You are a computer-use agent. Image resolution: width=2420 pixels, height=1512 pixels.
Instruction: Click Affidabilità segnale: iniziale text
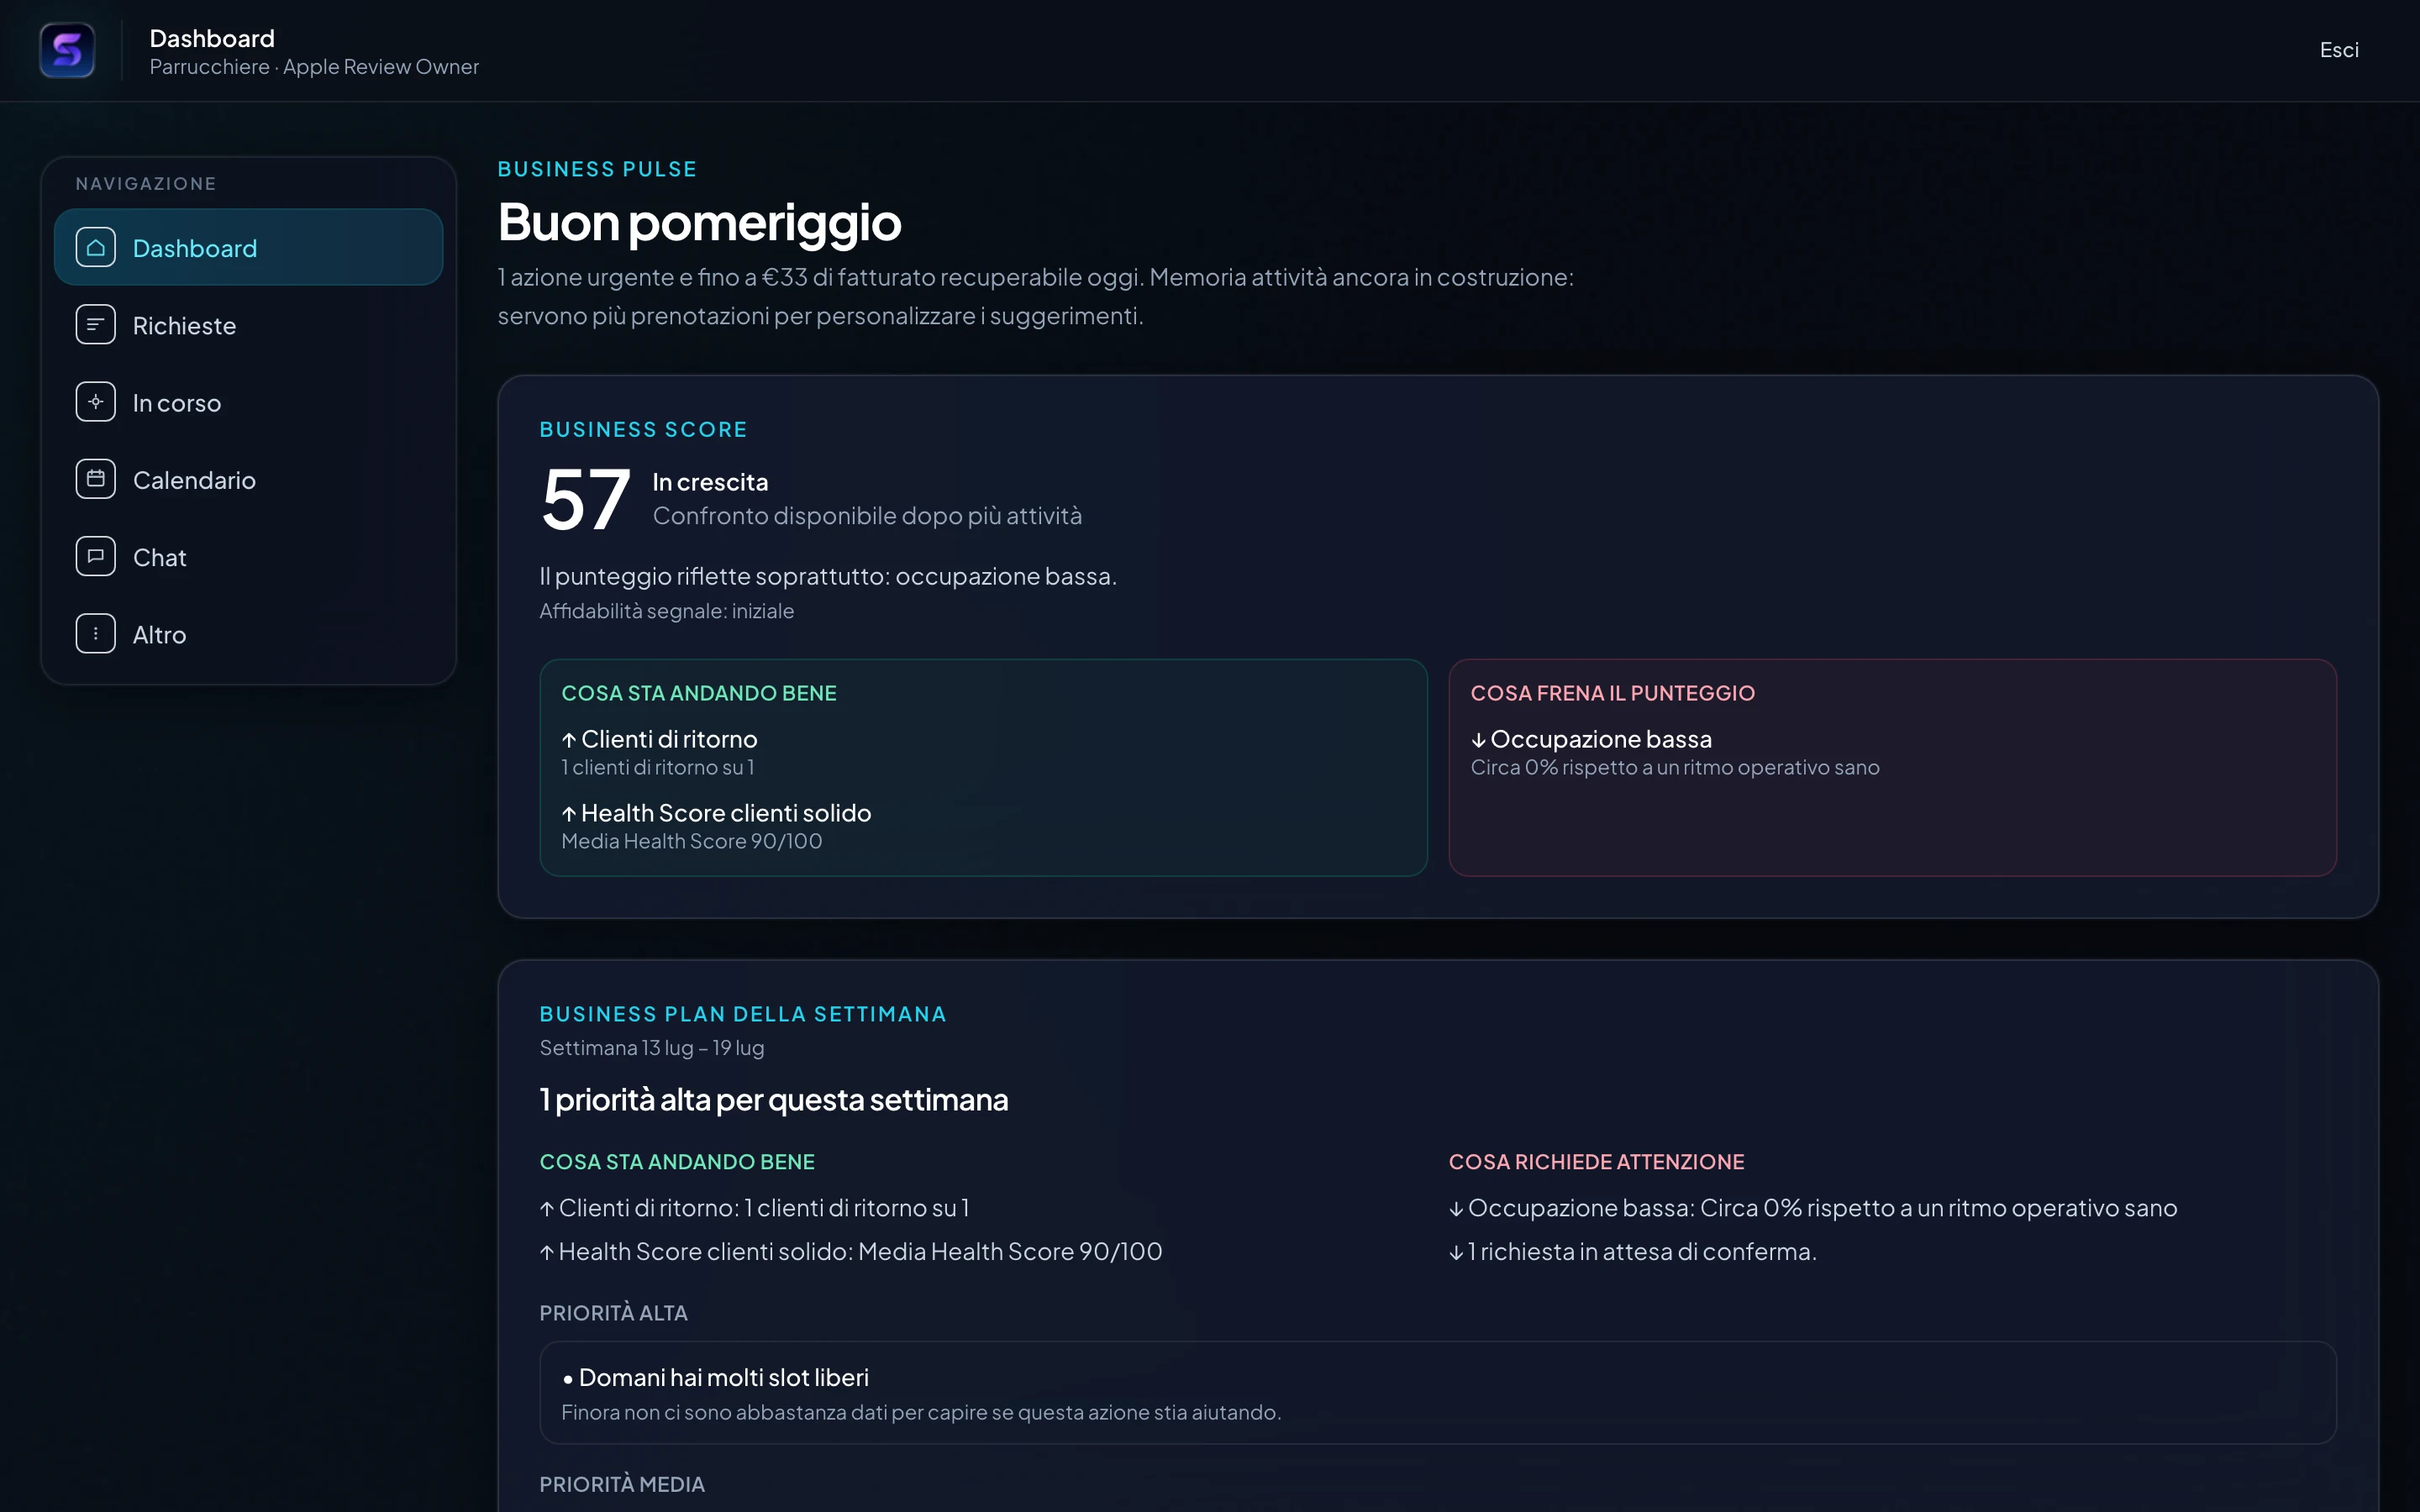667,611
